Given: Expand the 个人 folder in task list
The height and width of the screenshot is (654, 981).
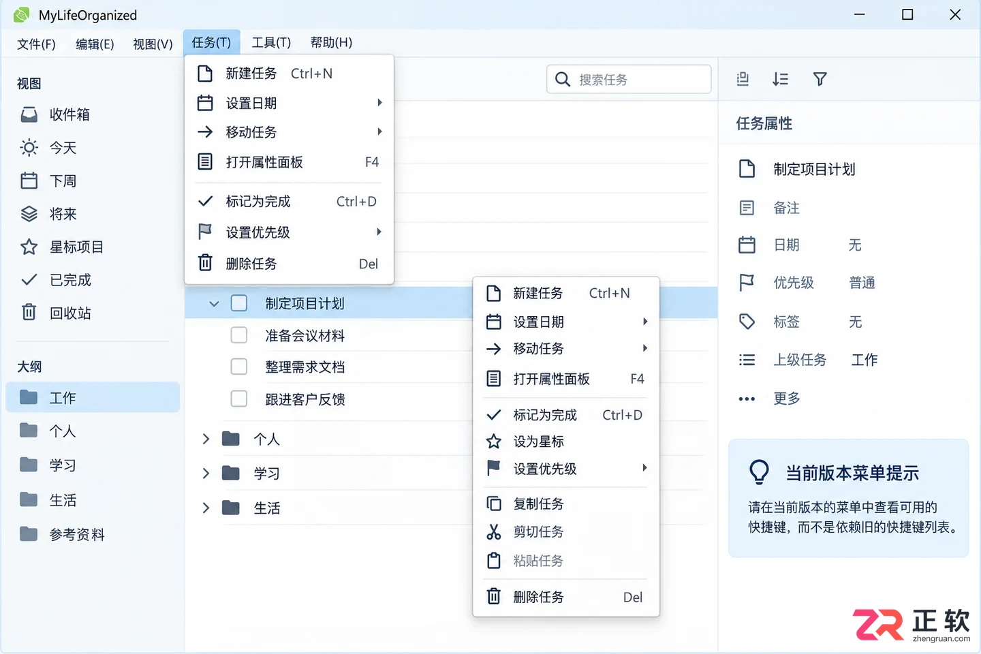Looking at the screenshot, I should 206,439.
